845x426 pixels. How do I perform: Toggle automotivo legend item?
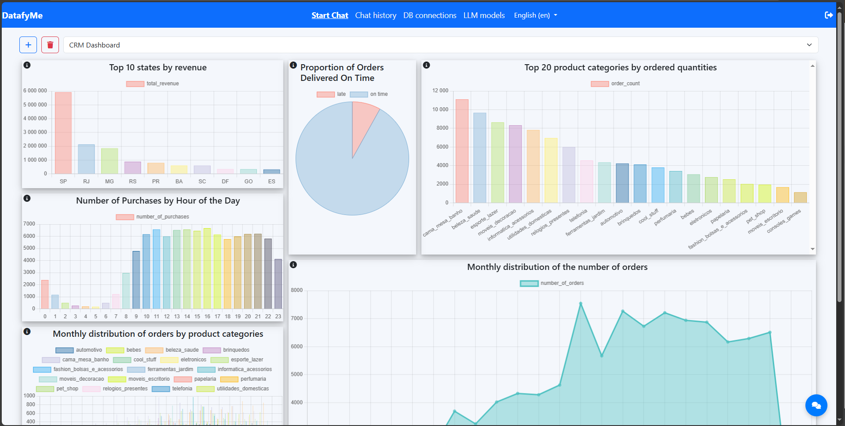pos(79,350)
